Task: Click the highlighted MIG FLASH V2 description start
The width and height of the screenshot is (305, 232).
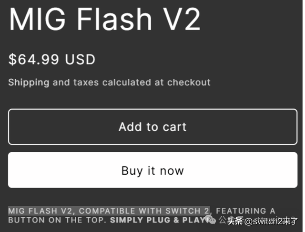Action: point(41,211)
